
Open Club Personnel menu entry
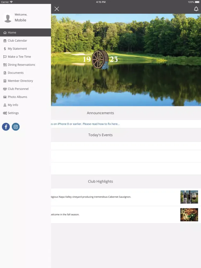(x=25, y=89)
